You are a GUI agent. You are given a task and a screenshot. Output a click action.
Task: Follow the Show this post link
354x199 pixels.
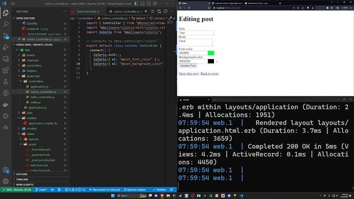pos(189,74)
